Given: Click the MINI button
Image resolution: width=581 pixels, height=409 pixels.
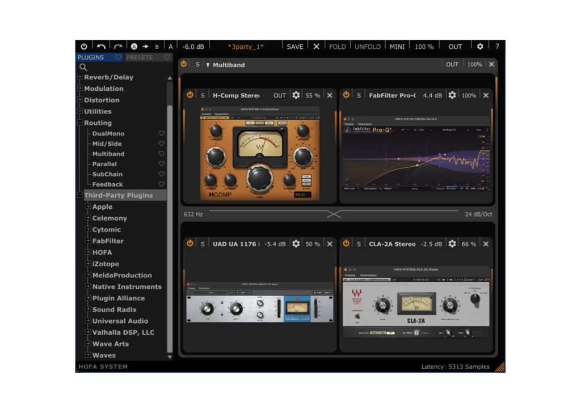Looking at the screenshot, I should pos(397,47).
